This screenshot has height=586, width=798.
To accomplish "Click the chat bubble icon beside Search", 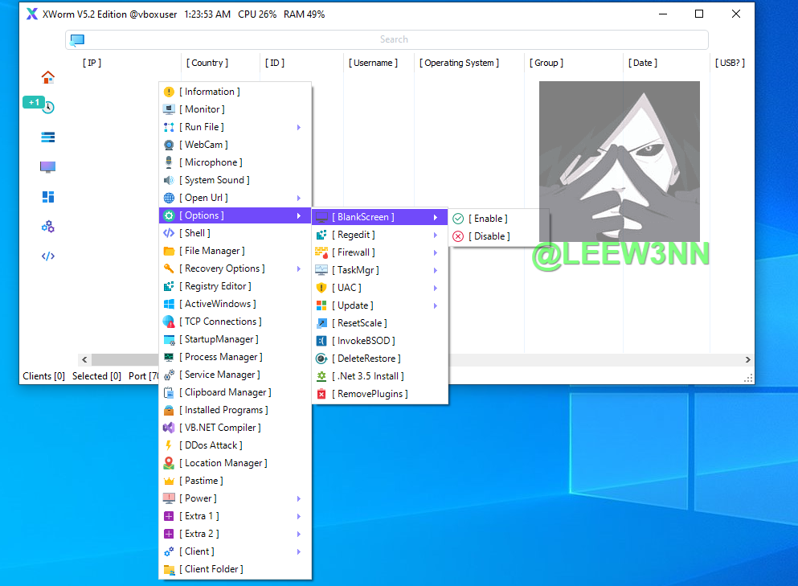I will 77,40.
